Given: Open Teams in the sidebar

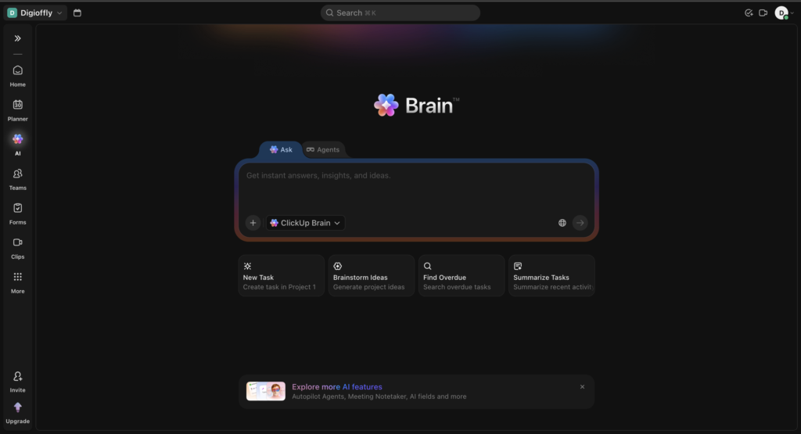Looking at the screenshot, I should (17, 179).
